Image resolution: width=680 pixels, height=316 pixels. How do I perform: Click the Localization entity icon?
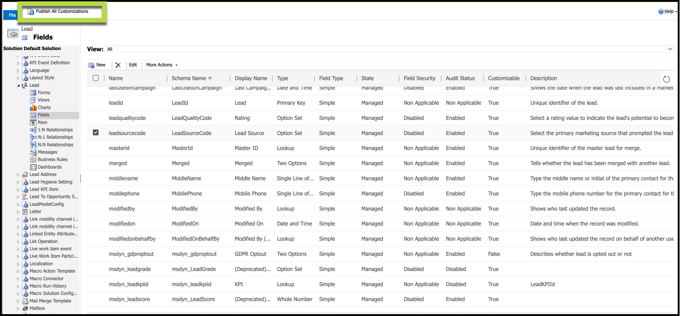coord(25,264)
